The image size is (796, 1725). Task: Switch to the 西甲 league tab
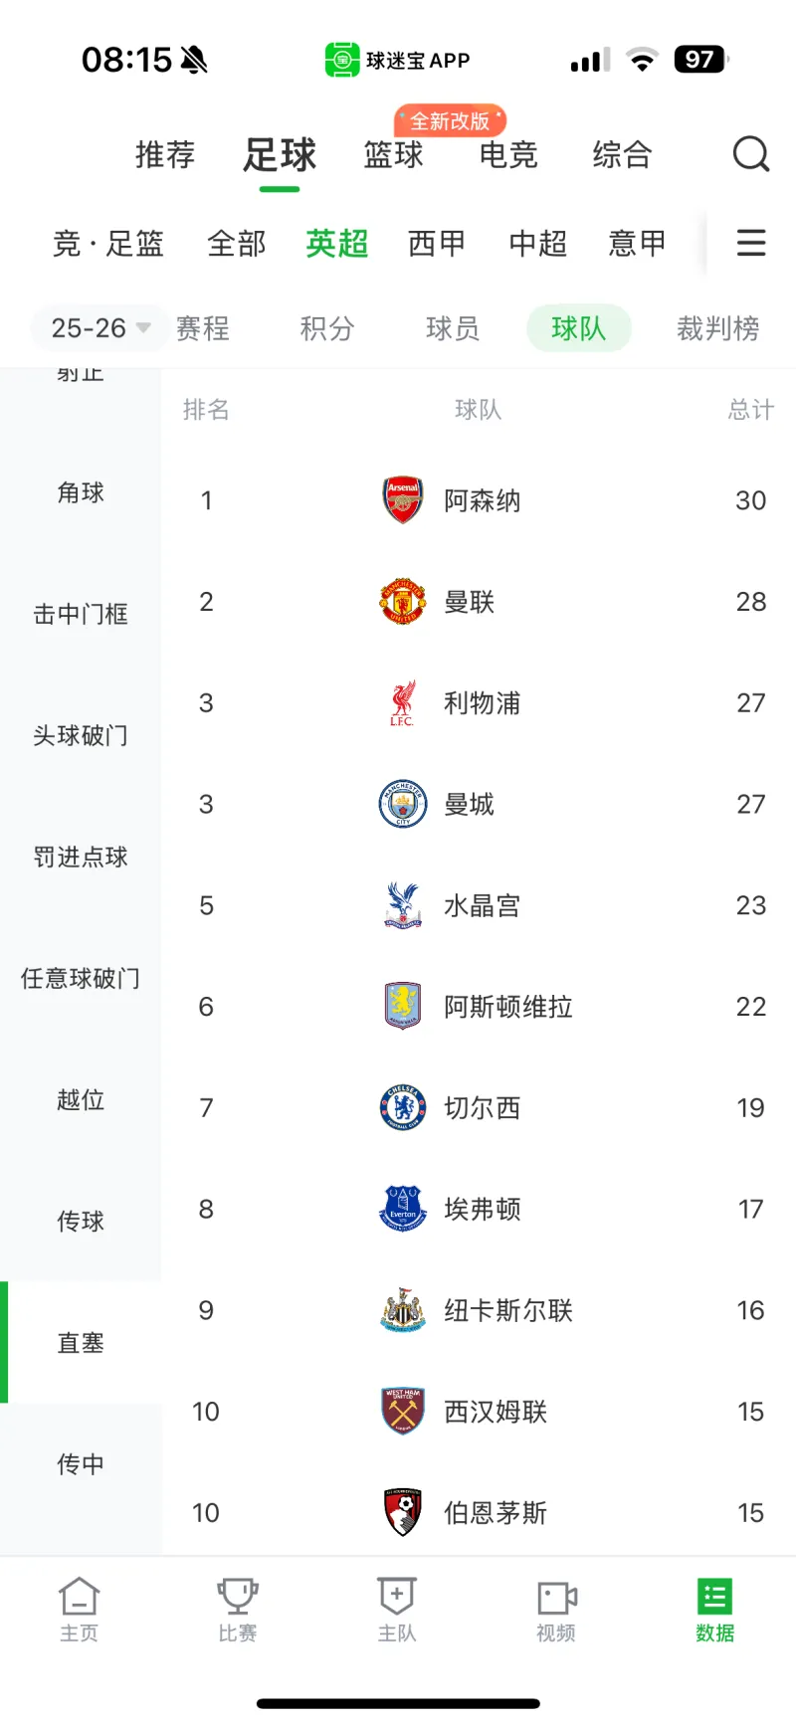click(437, 243)
